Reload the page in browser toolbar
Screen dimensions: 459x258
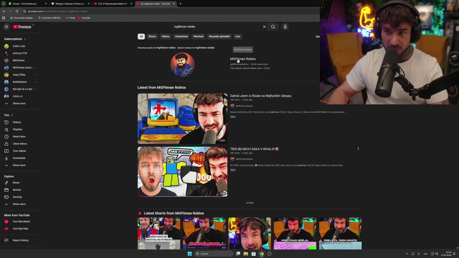(x=16, y=11)
